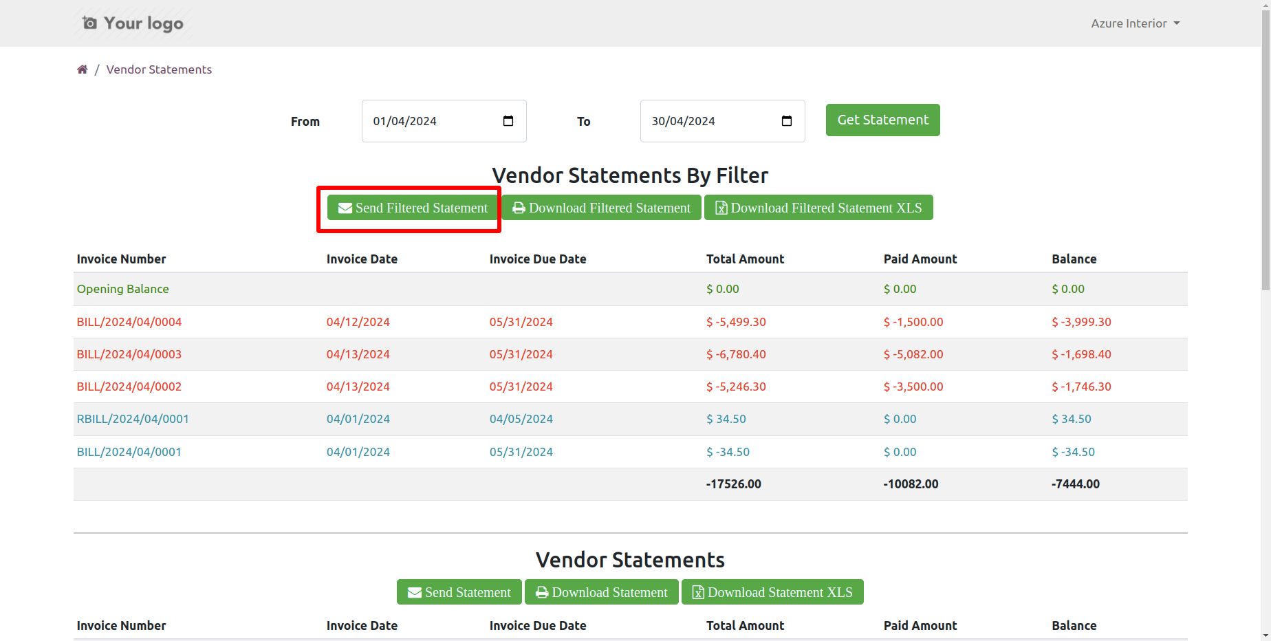The image size is (1271, 641).
Task: Select the To date field 30/04/2024
Action: tap(723, 121)
